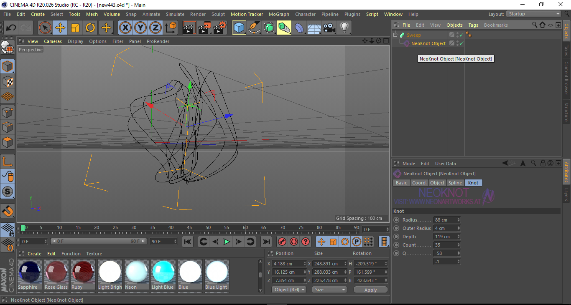Go to start of animation

tap(188, 242)
